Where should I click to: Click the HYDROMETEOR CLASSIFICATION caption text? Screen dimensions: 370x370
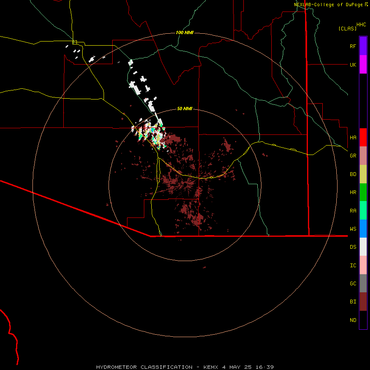point(144,367)
